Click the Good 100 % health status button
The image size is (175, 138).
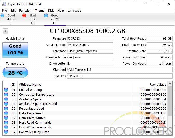(15, 50)
